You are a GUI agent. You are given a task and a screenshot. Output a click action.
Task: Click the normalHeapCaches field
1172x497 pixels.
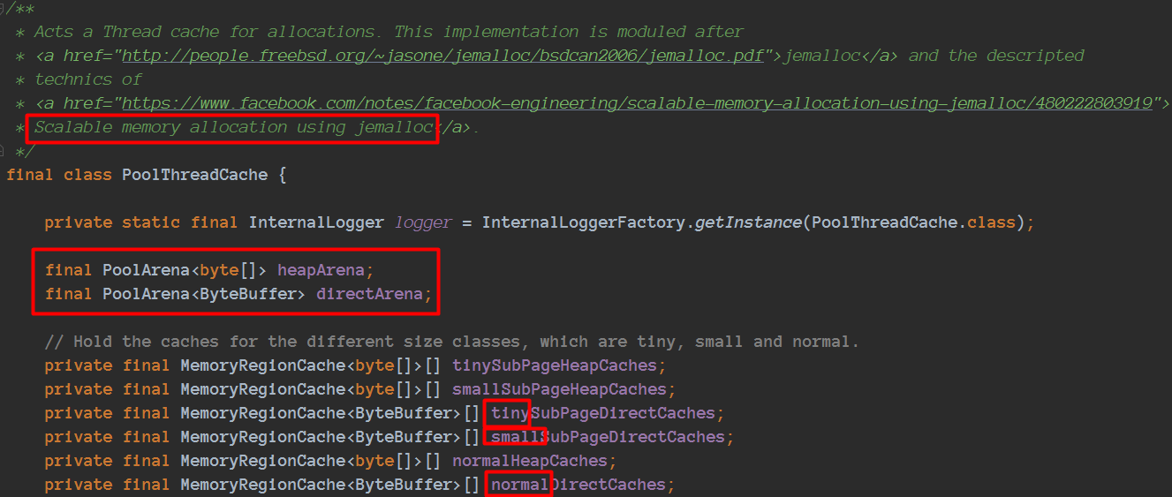point(530,461)
